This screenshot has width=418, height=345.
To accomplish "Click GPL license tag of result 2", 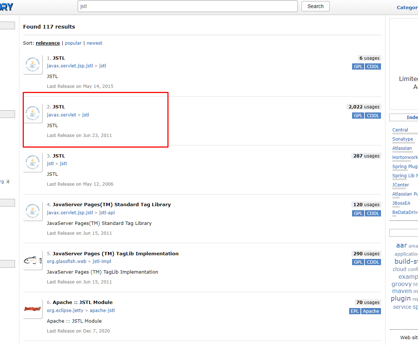I will coord(358,116).
